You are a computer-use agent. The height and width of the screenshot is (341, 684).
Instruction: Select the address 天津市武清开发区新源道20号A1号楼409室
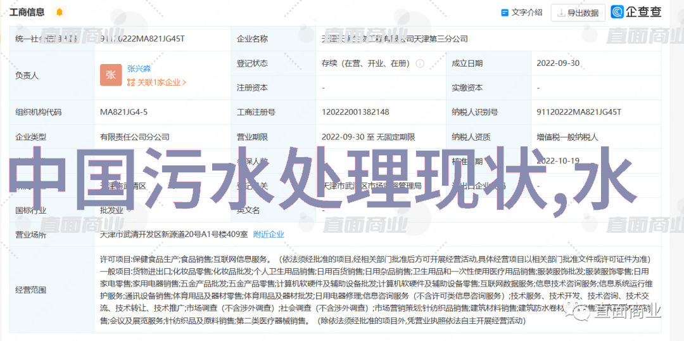174,235
